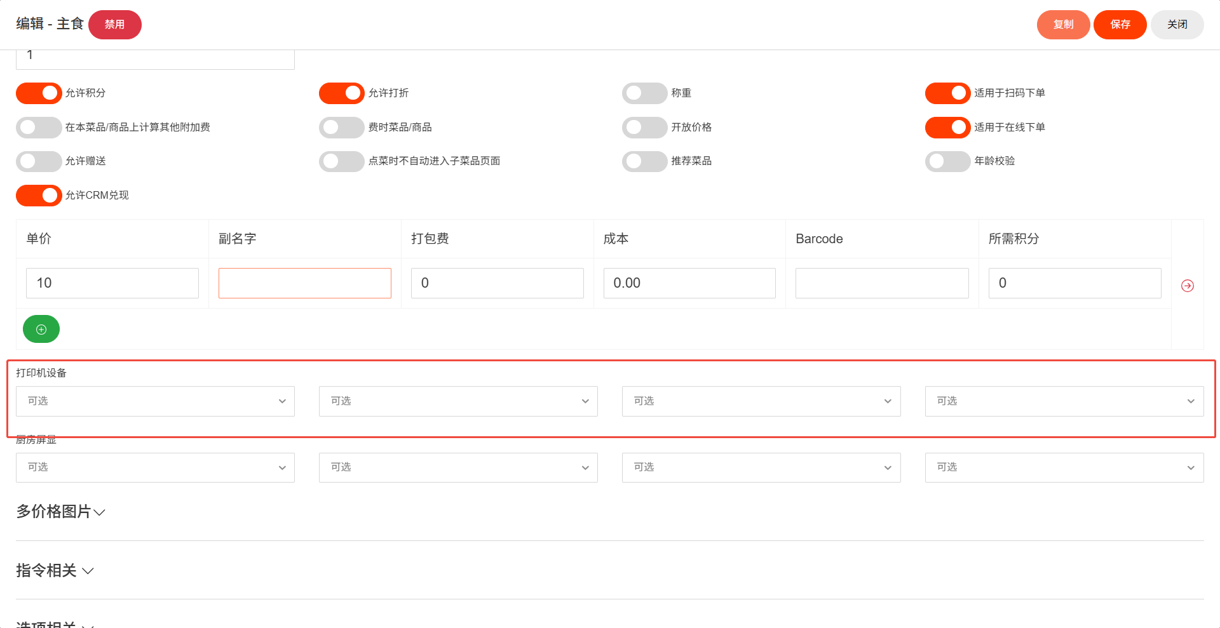1220x628 pixels.
Task: Click the 副名字 input field
Action: click(x=304, y=283)
